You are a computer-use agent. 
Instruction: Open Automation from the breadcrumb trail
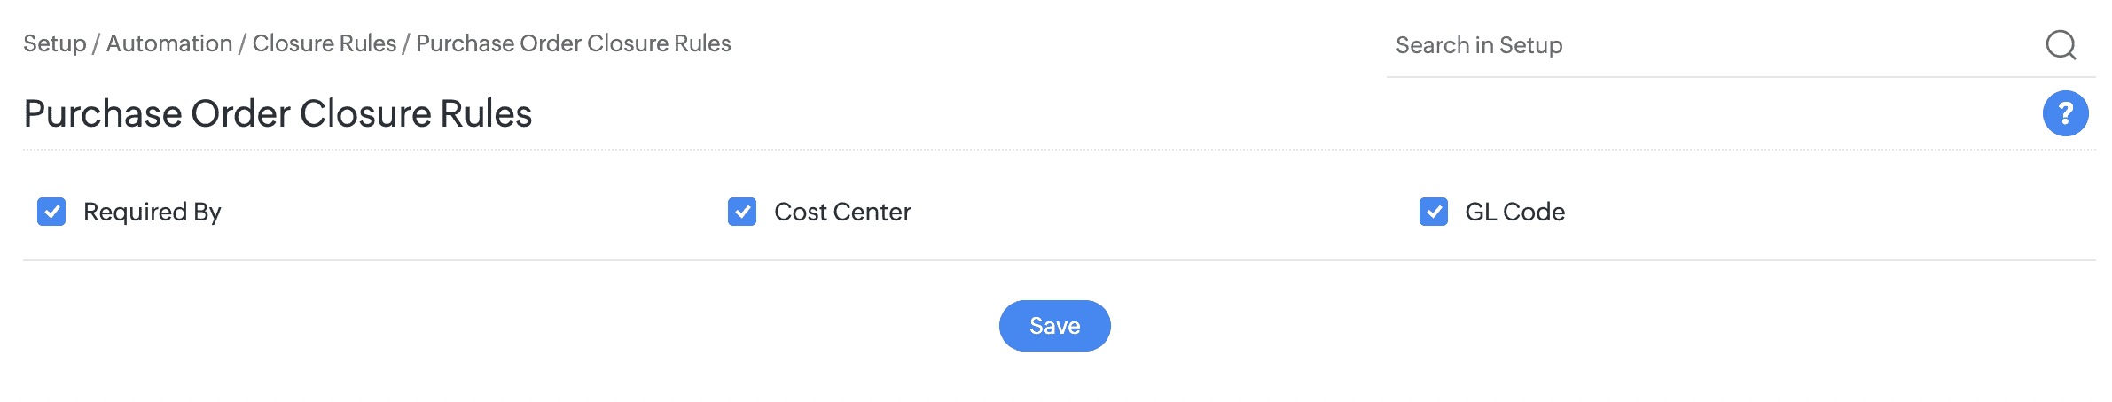pos(169,43)
